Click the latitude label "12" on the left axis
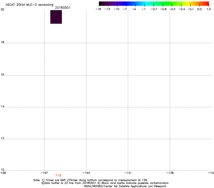 point(2,138)
